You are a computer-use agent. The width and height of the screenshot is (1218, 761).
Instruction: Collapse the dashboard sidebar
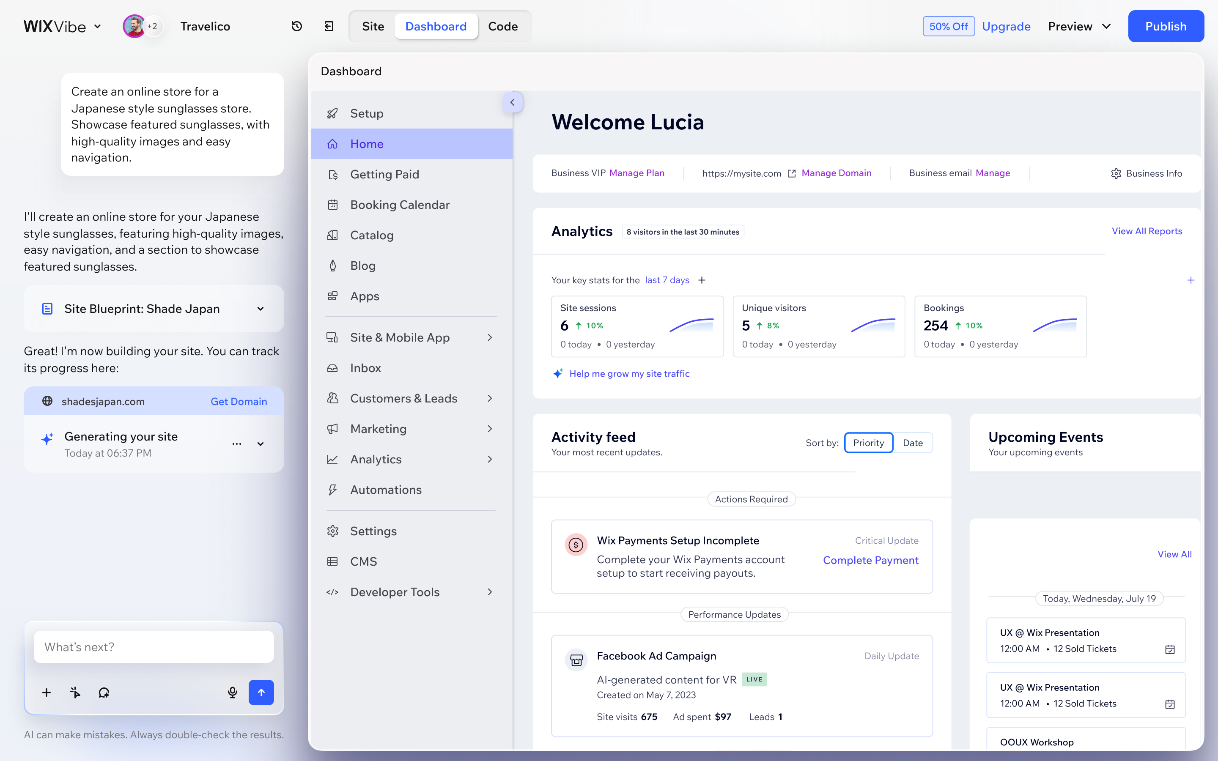pyautogui.click(x=513, y=102)
